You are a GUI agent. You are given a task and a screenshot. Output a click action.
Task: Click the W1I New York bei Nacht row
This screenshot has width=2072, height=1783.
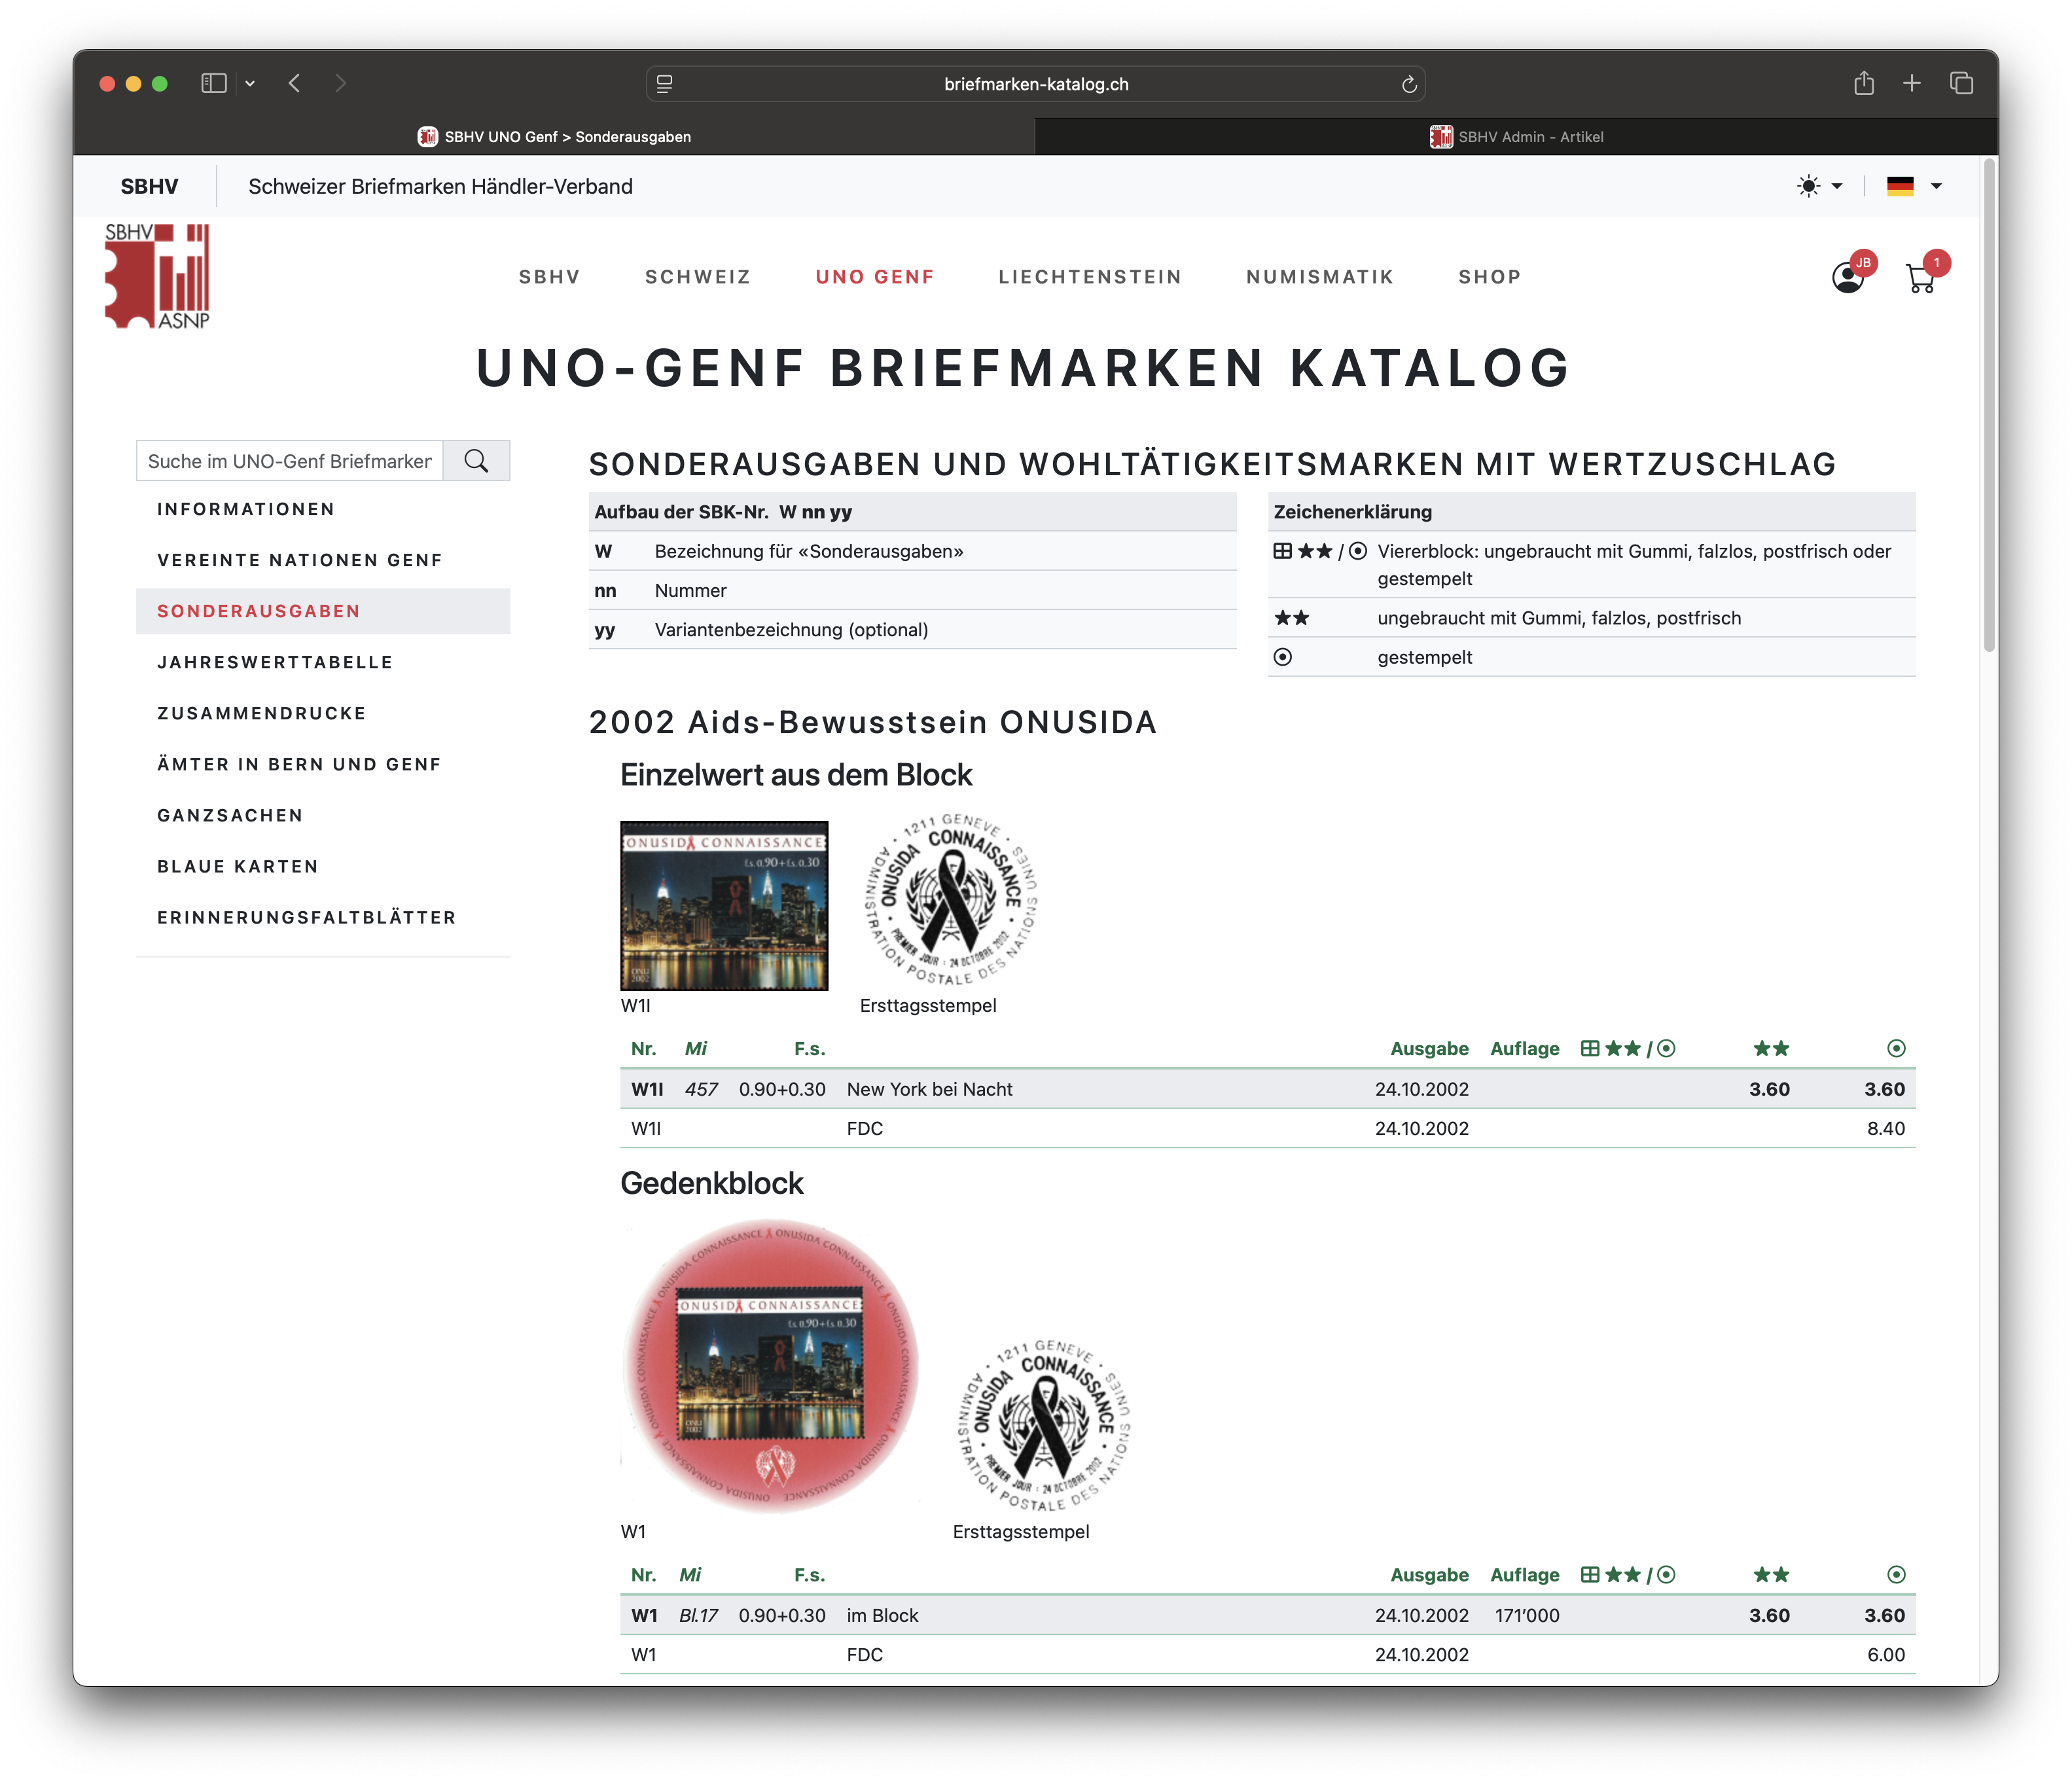[1267, 1089]
